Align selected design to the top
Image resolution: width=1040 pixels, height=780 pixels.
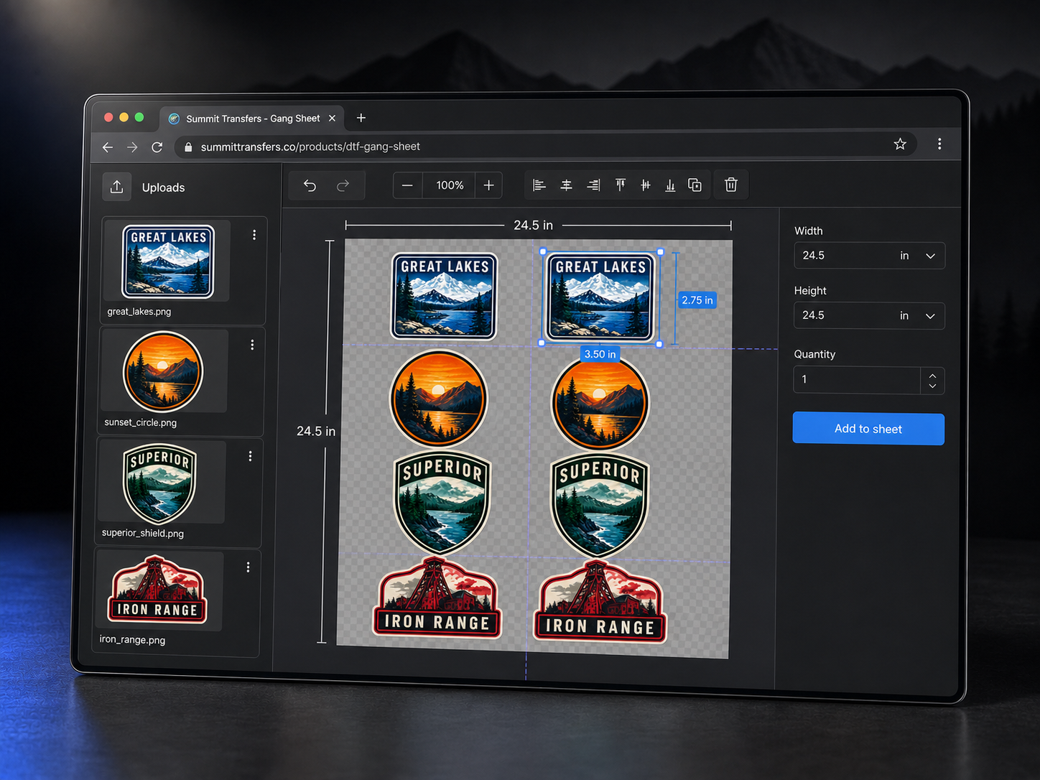pos(620,185)
